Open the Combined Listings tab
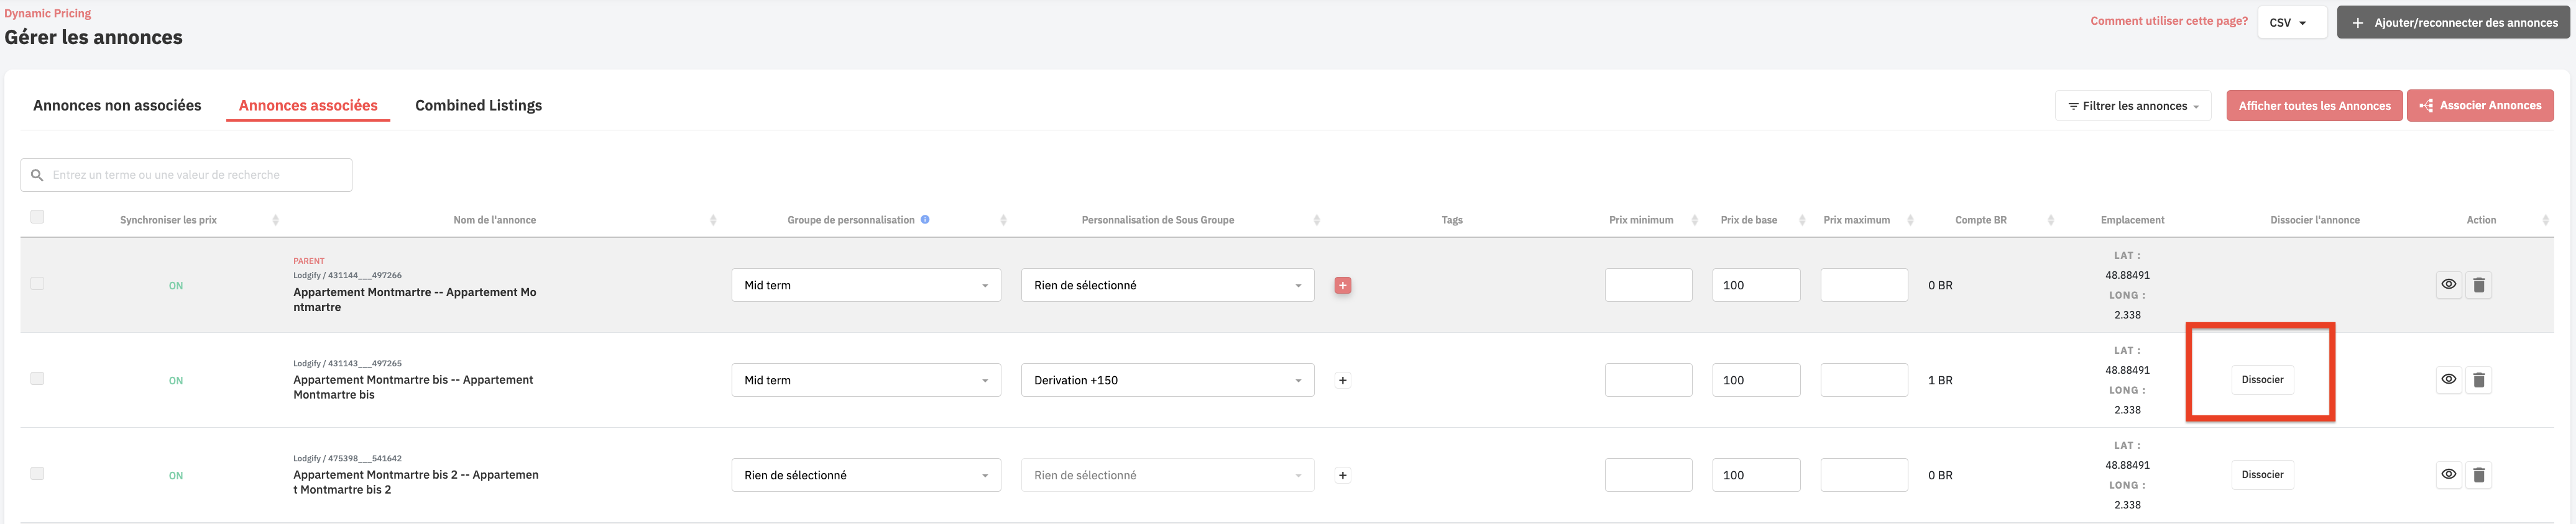 [478, 106]
